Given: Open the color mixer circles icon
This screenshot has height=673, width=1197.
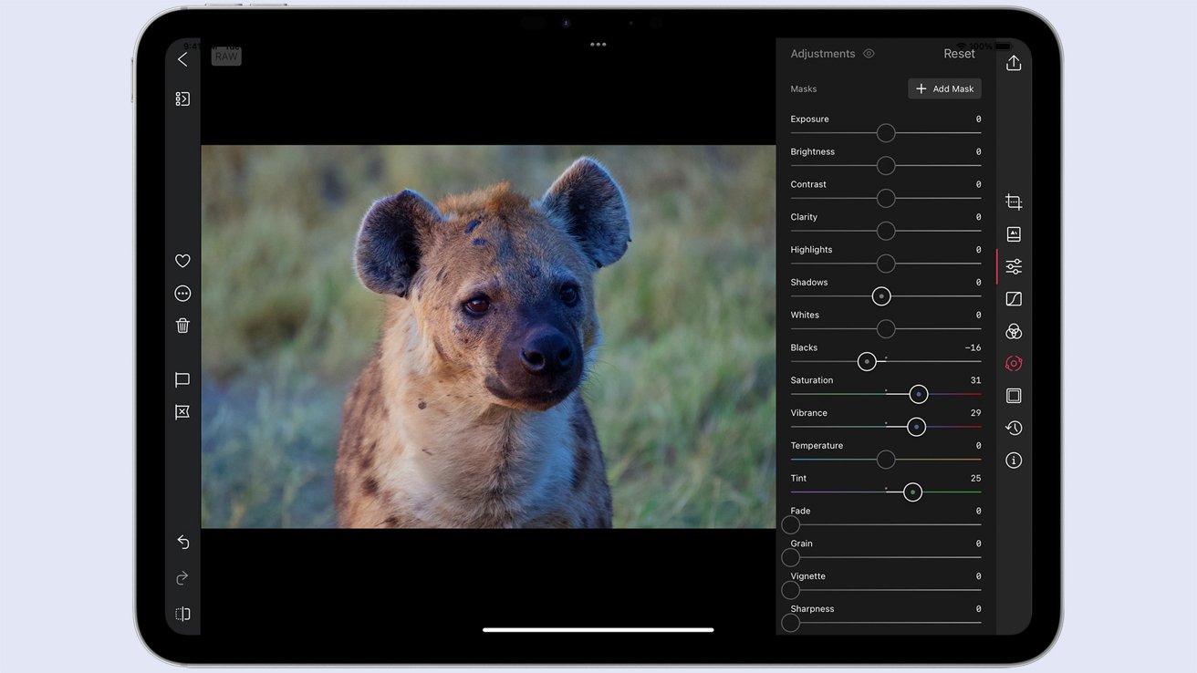Looking at the screenshot, I should click(1014, 331).
